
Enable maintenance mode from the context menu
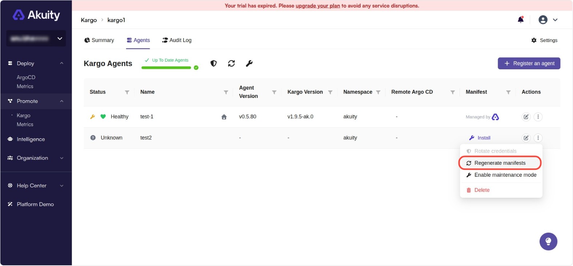coord(505,175)
